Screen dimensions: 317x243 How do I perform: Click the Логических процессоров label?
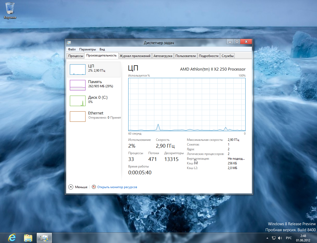(205, 154)
